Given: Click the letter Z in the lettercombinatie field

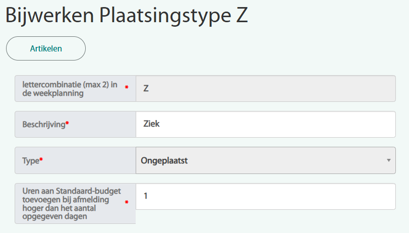Looking at the screenshot, I should pos(146,88).
